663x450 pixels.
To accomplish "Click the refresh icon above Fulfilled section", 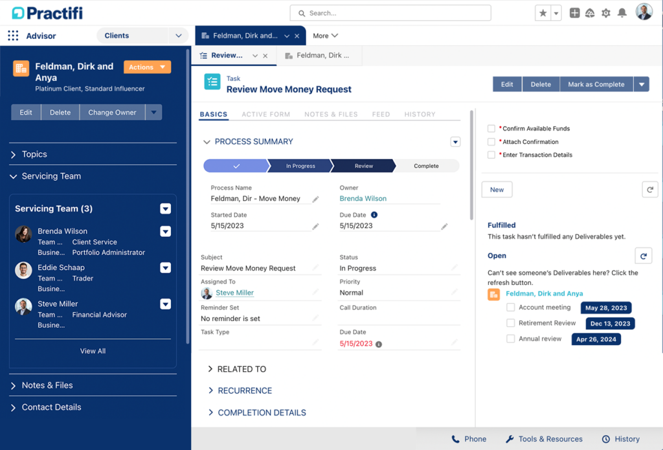I will tap(650, 189).
